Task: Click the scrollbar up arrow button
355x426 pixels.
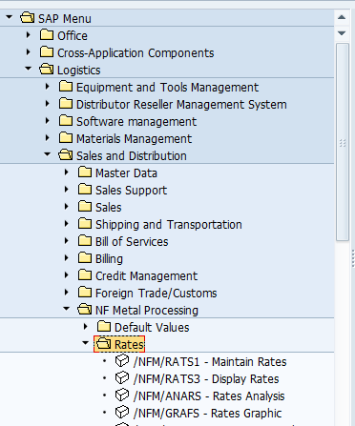Action: (342, 17)
